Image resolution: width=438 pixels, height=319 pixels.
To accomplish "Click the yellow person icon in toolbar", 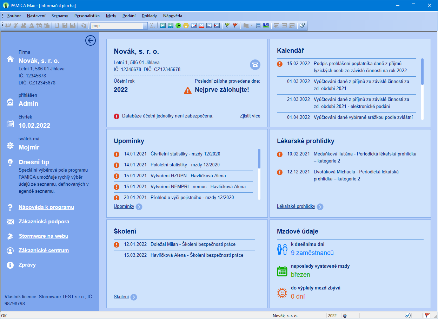I will 186,26.
